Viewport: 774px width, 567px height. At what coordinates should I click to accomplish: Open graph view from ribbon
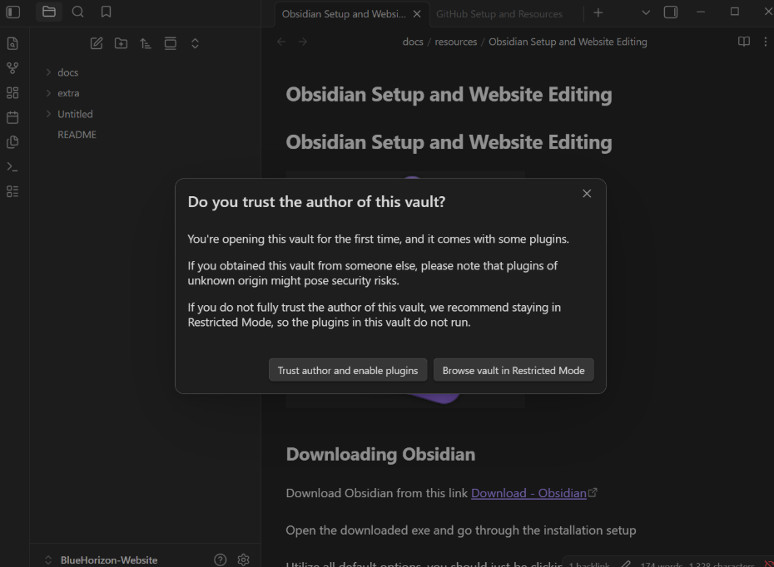pos(12,68)
